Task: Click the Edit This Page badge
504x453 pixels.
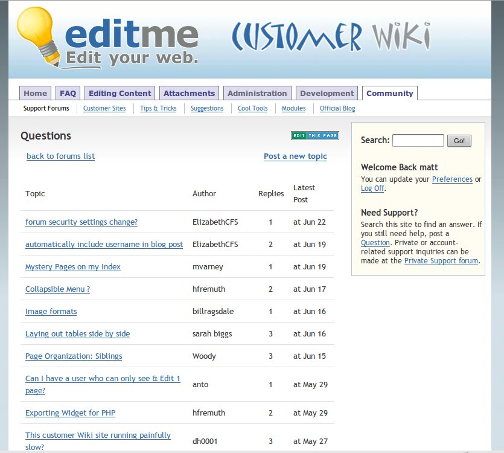Action: coord(314,135)
